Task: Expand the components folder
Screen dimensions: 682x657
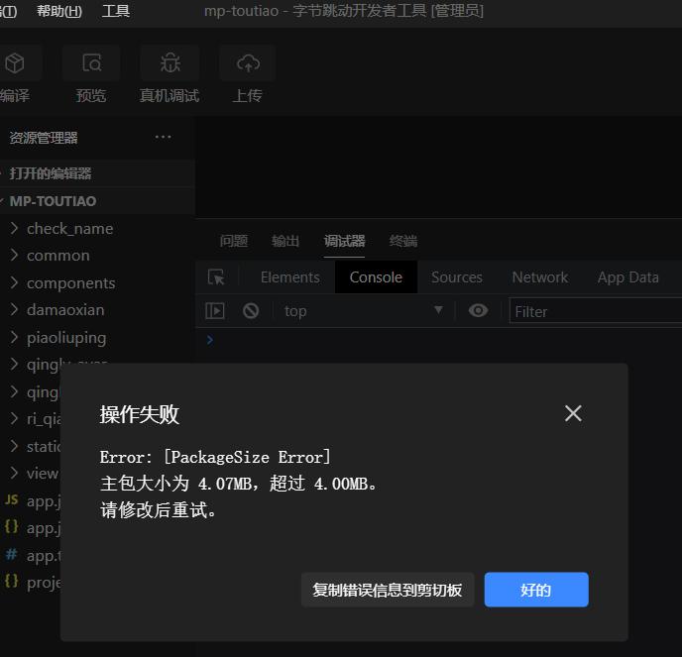Action: 70,282
